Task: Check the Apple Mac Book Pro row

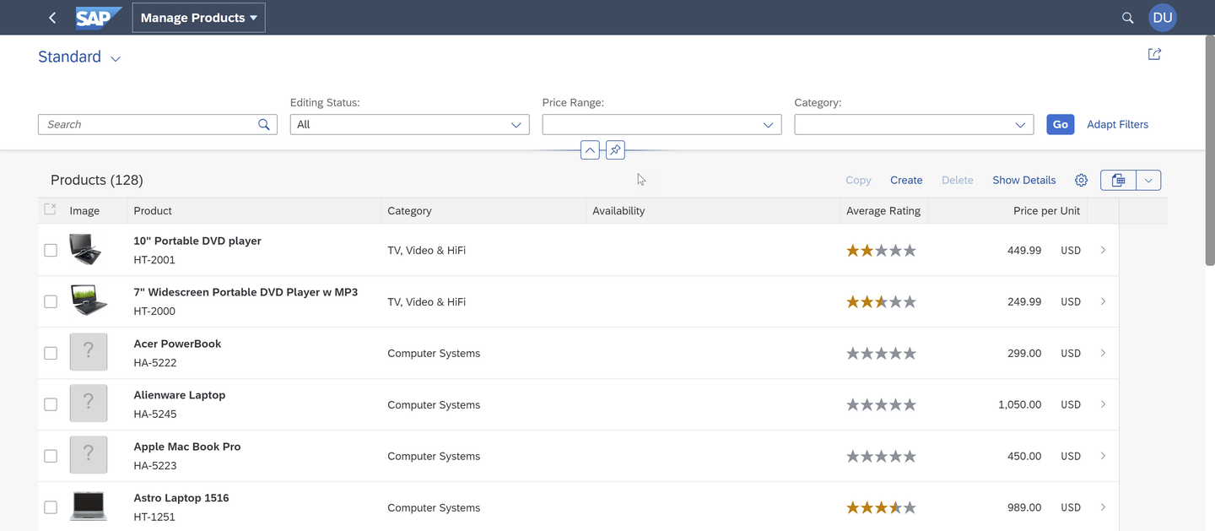Action: pyautogui.click(x=51, y=456)
